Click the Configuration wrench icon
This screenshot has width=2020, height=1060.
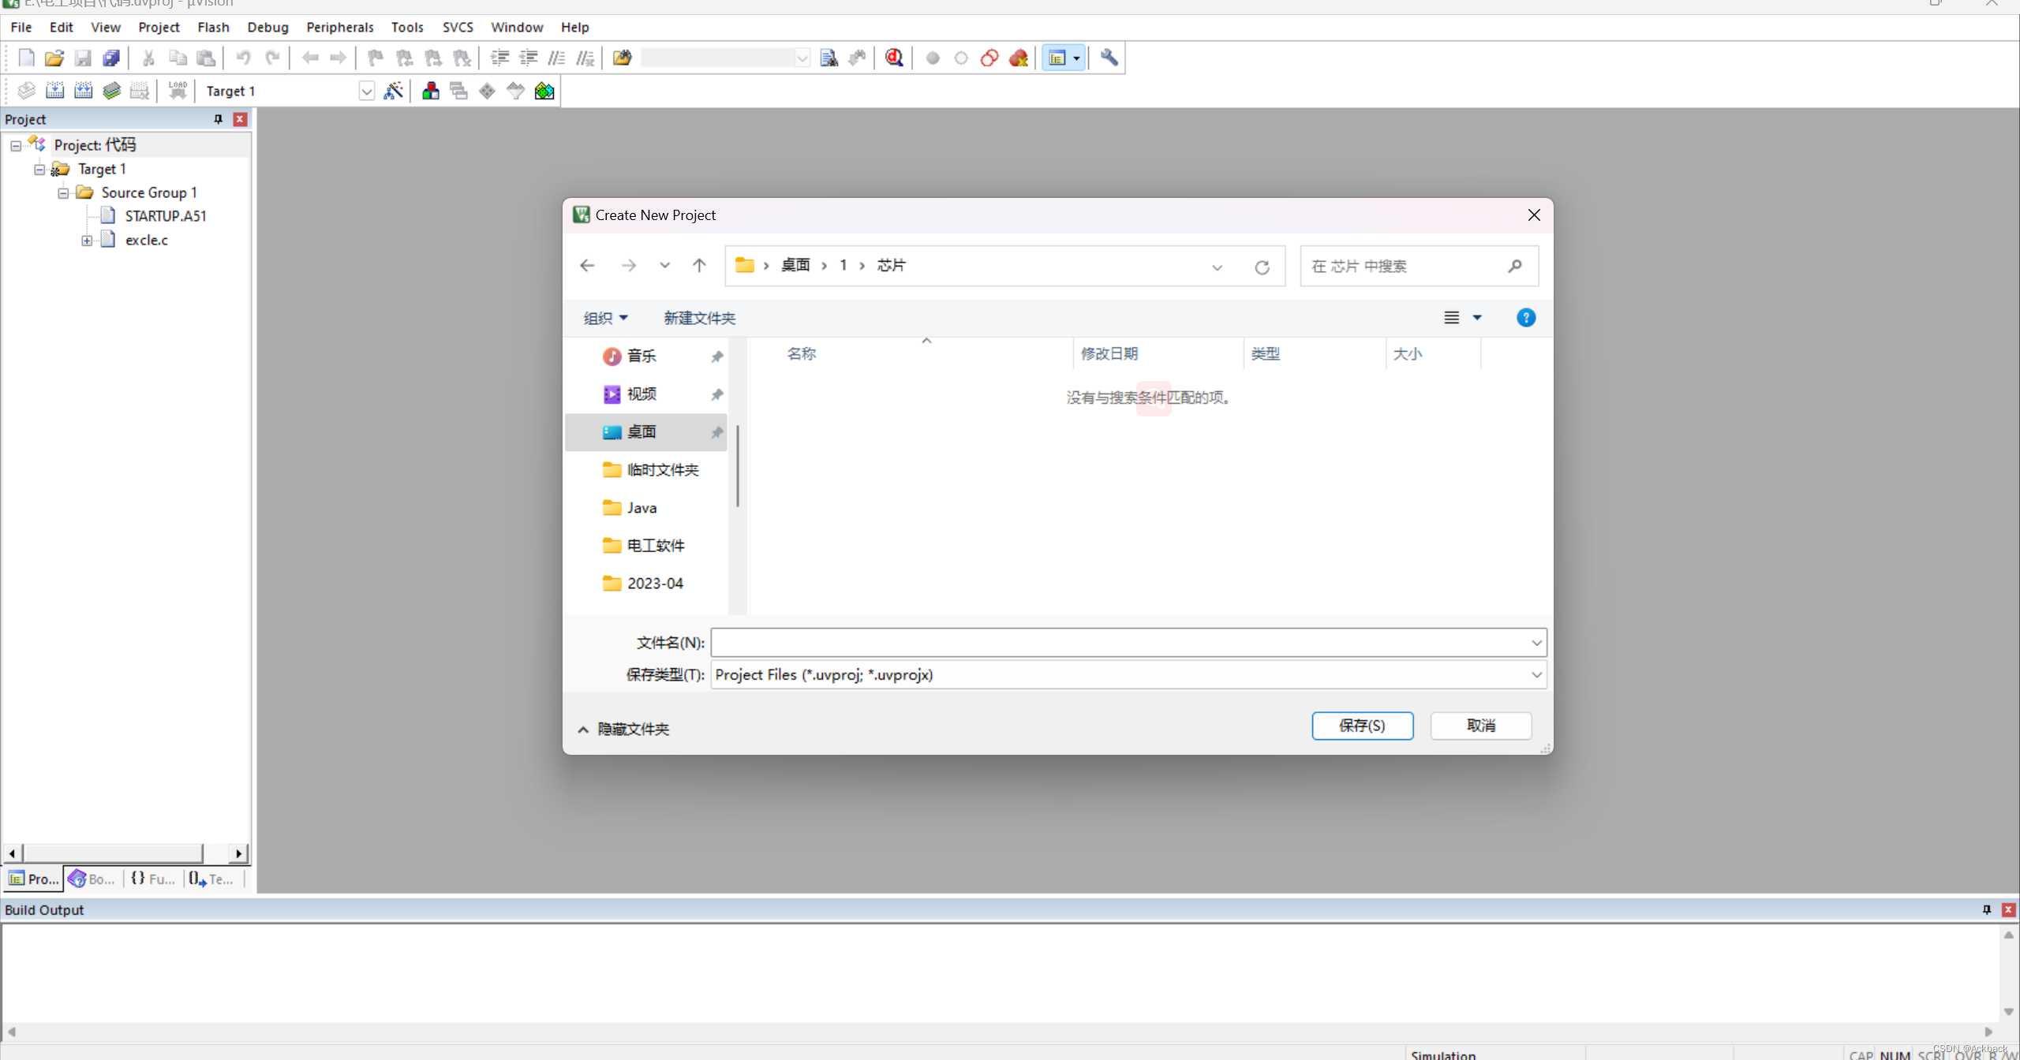[1109, 58]
